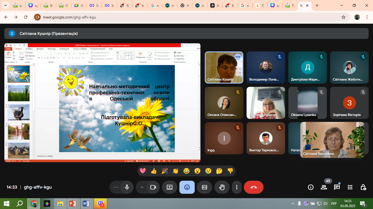Open a new browser tab
This screenshot has width=373, height=209.
[317, 5]
